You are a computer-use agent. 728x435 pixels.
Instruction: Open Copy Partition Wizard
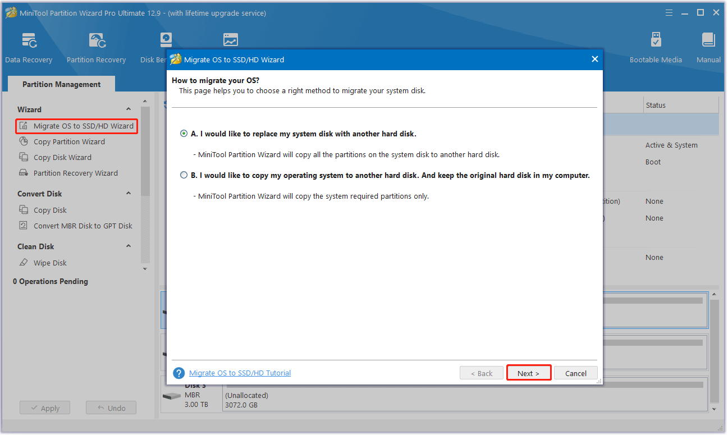[69, 141]
